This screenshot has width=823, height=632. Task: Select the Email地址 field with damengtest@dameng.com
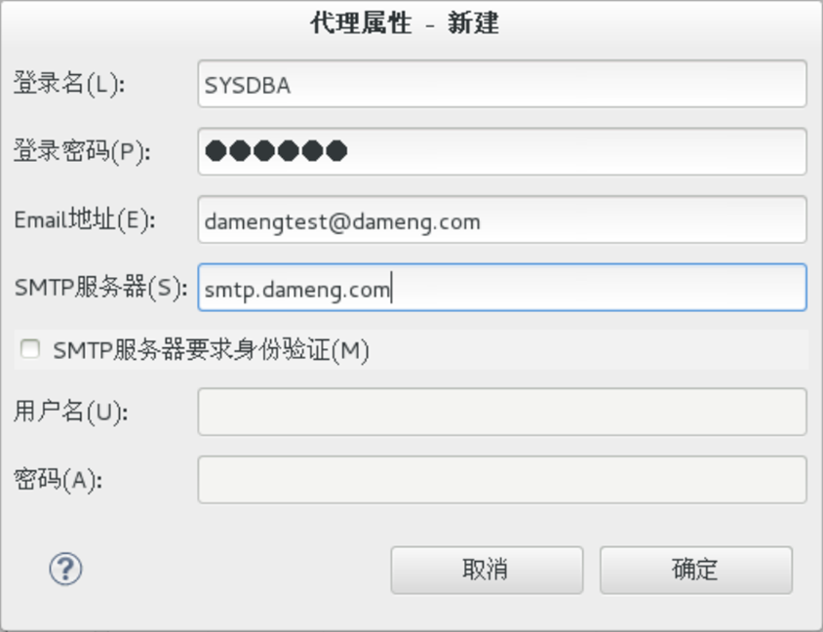click(x=502, y=219)
